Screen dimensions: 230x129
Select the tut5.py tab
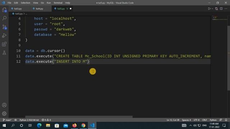pyautogui.click(x=61, y=9)
